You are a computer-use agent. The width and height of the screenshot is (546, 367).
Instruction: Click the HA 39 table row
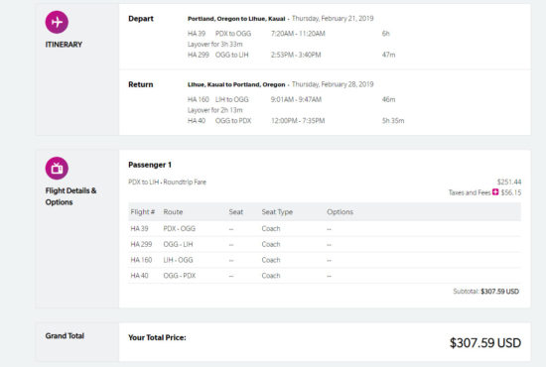325,228
